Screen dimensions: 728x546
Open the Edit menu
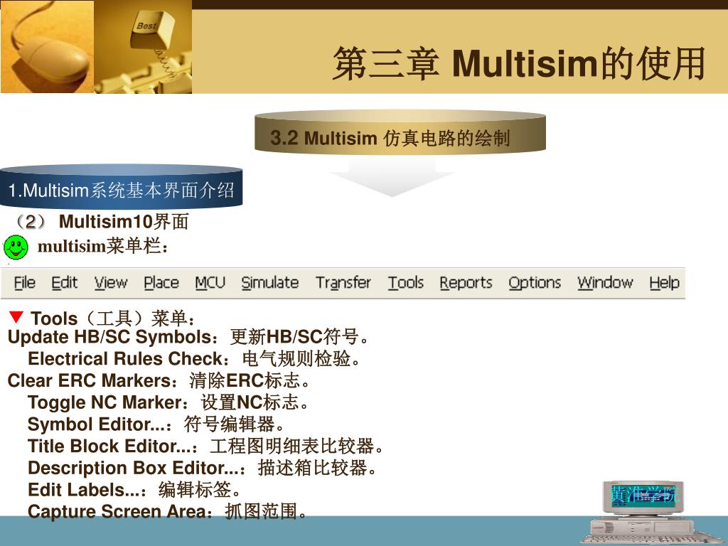click(64, 282)
